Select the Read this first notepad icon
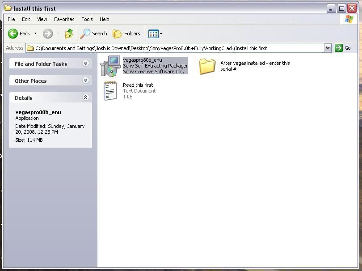The height and width of the screenshot is (271, 362). tap(110, 91)
